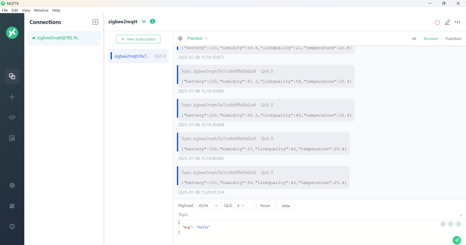Edit connection with the pencil icon
The image size is (466, 245).
coord(447,22)
